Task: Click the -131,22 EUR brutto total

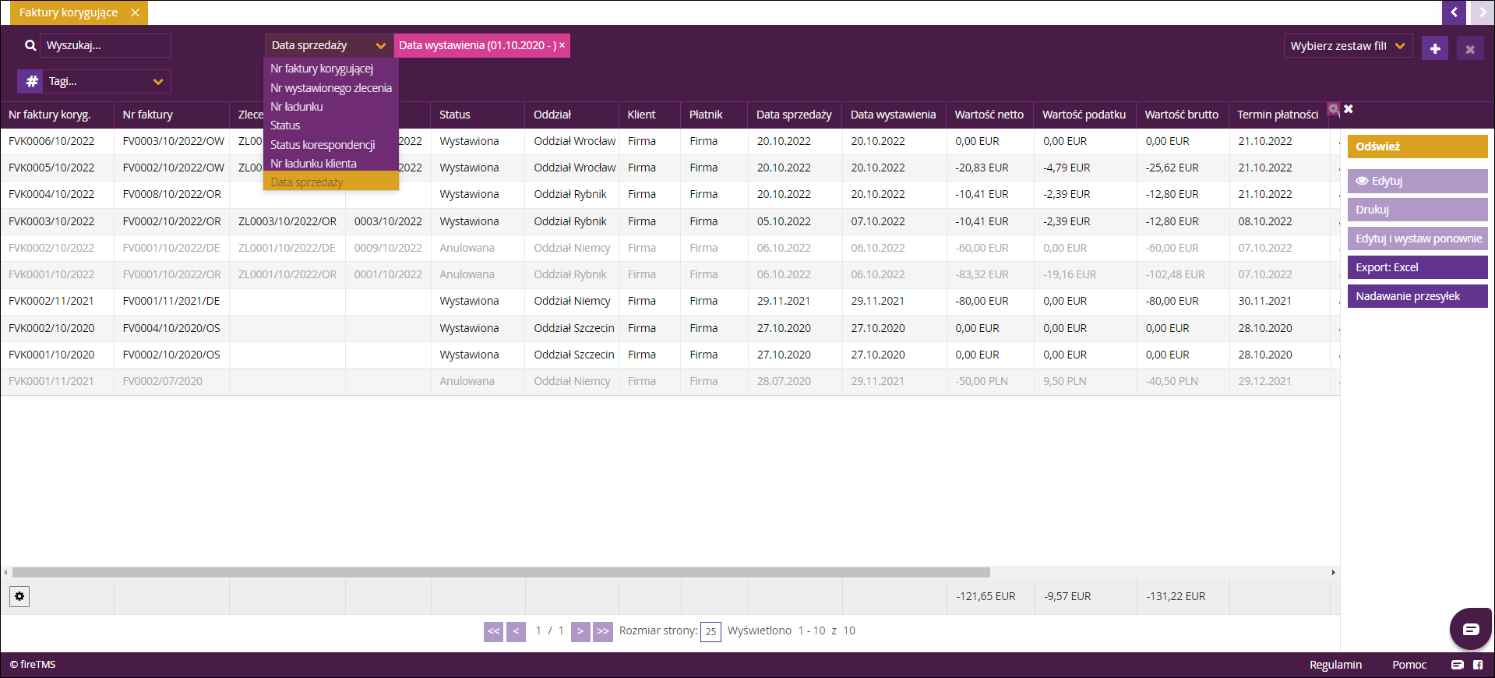Action: click(1176, 596)
